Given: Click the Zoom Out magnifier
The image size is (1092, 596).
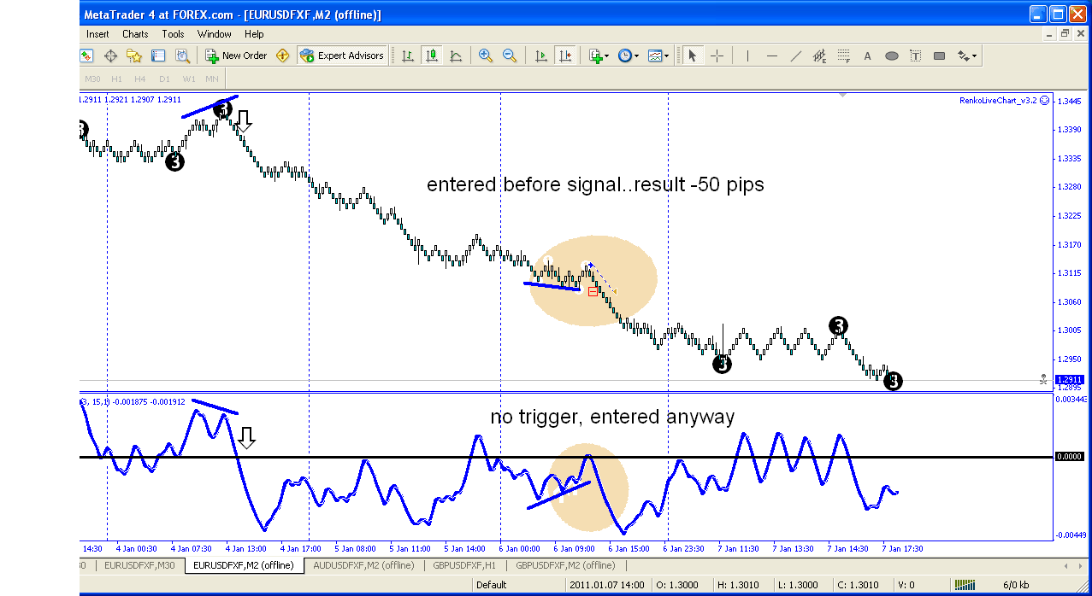Looking at the screenshot, I should 510,56.
